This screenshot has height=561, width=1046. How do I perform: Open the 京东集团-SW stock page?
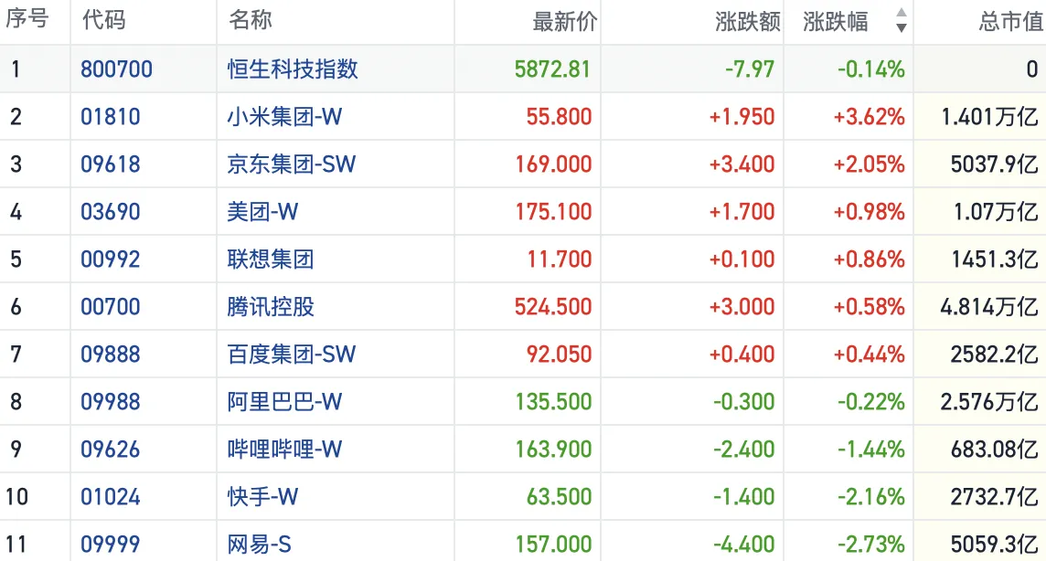click(292, 164)
